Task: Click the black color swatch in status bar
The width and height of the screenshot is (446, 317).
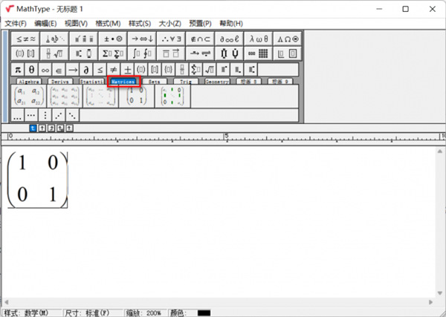Action: pyautogui.click(x=204, y=313)
